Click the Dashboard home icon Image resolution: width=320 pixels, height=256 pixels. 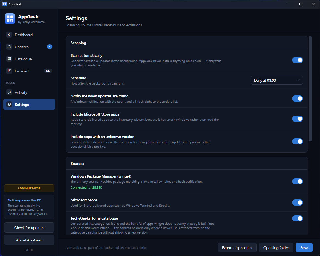pyautogui.click(x=9, y=35)
